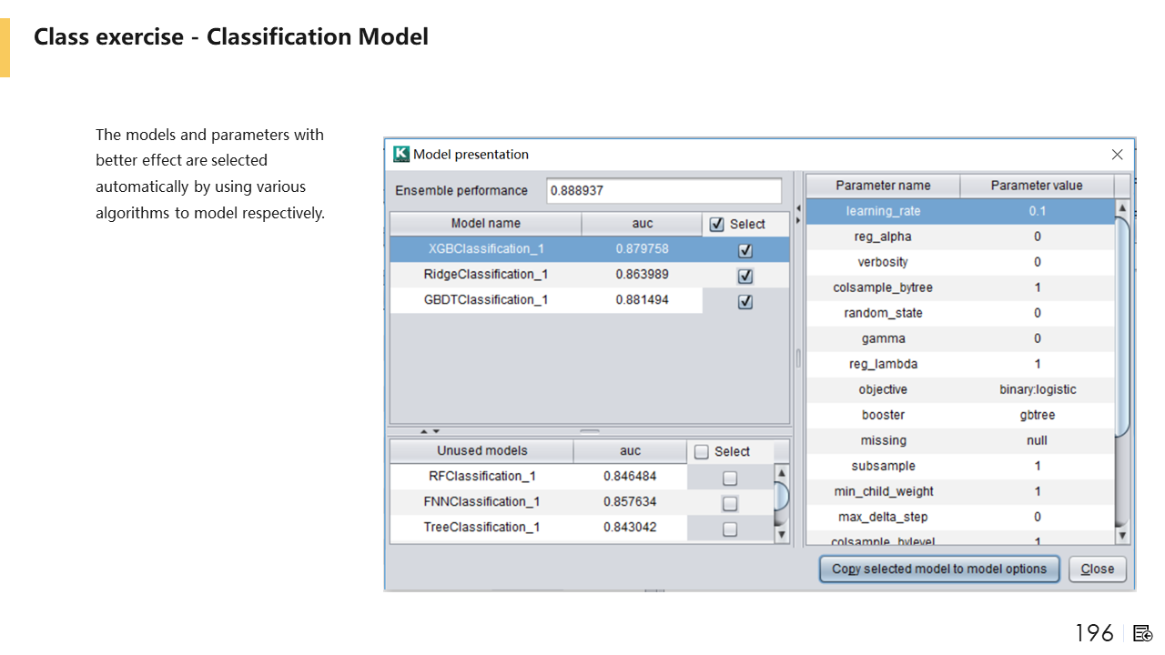Uncheck the RidgeClassification_1 select checkbox
Screen dimensions: 1165x655
click(745, 276)
